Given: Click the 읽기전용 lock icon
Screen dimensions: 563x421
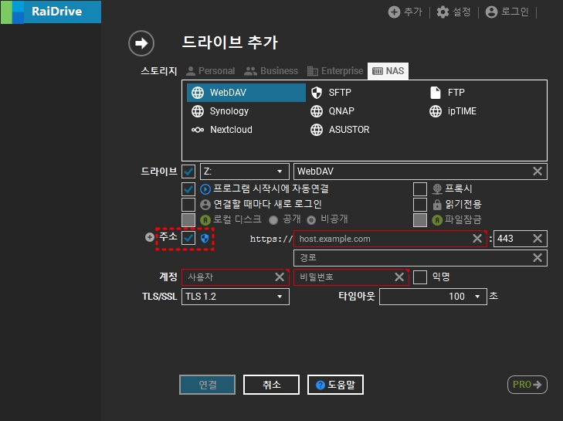Looking at the screenshot, I should coord(437,205).
